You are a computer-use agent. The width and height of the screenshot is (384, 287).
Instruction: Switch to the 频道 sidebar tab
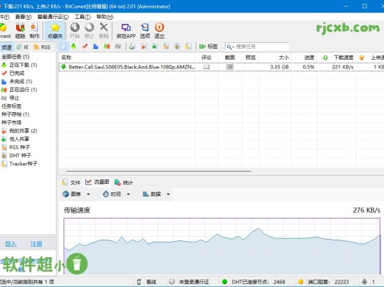click(7, 47)
